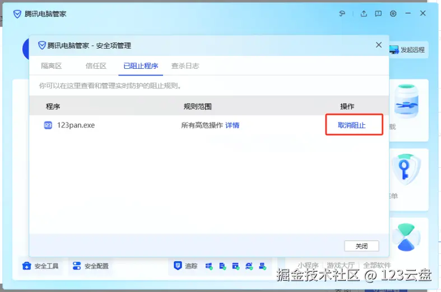Open the settings gear icon in title bar

[393, 13]
